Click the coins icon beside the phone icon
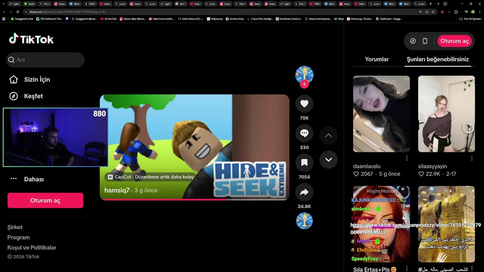Image resolution: width=484 pixels, height=272 pixels. coord(413,41)
